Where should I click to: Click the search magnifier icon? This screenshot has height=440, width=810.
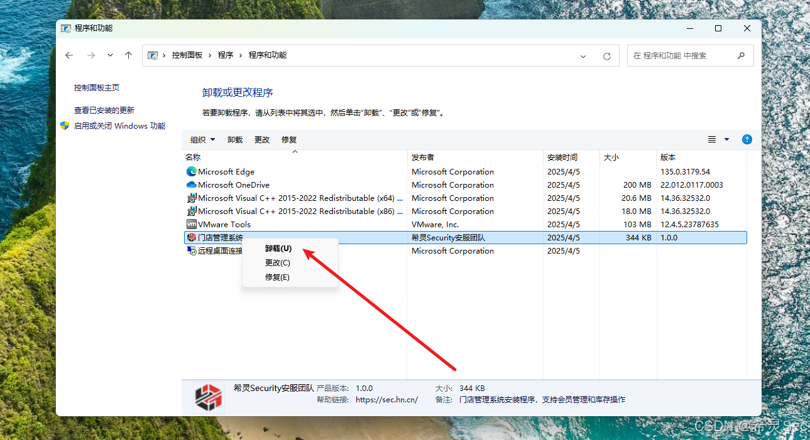tap(741, 55)
